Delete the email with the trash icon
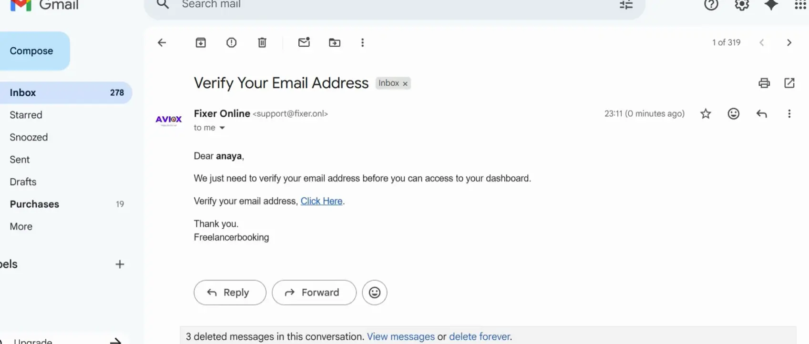This screenshot has width=809, height=344. point(262,43)
